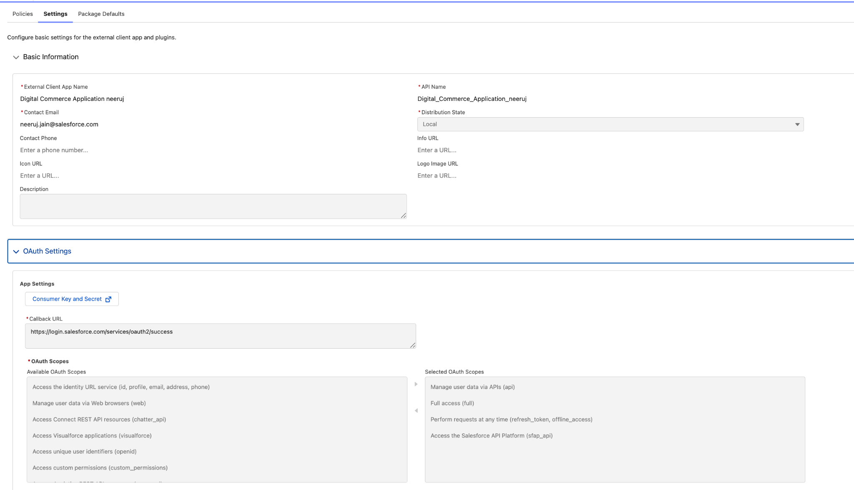
Task: Select Perform requests at any time scope
Action: [615, 420]
